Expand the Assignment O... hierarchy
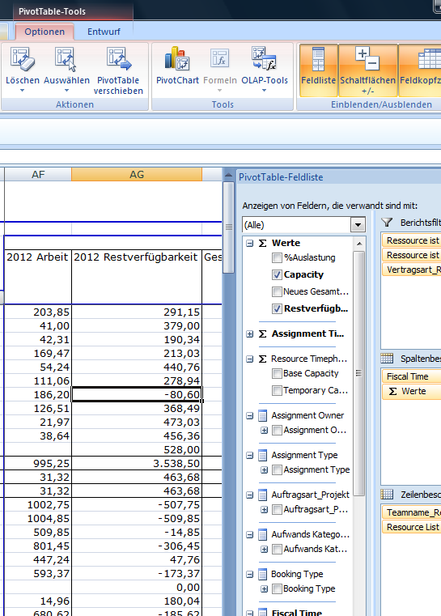 tap(265, 431)
